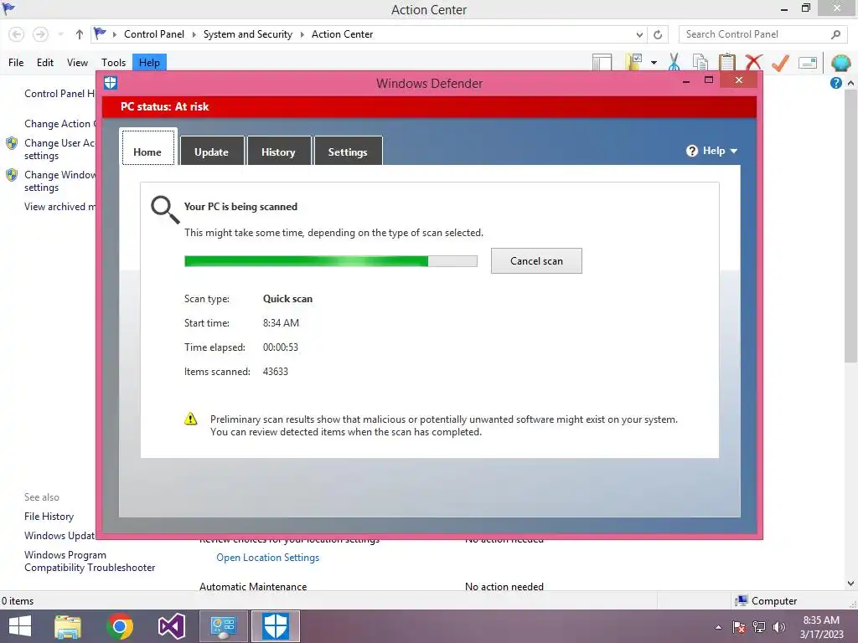Open File Explorer from taskbar
The image size is (858, 643).
click(68, 626)
